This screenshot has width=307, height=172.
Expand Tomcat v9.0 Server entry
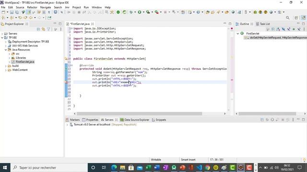[67, 125]
